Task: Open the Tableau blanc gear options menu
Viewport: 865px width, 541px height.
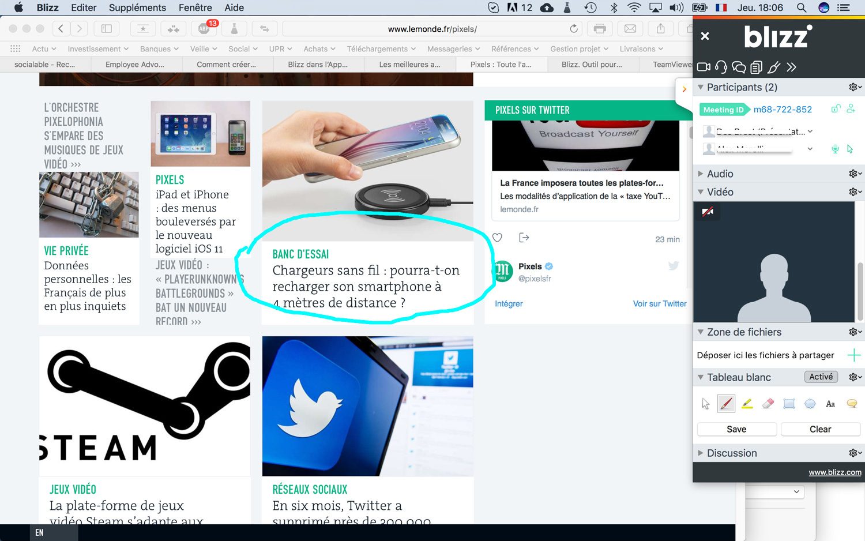Action: 855,377
